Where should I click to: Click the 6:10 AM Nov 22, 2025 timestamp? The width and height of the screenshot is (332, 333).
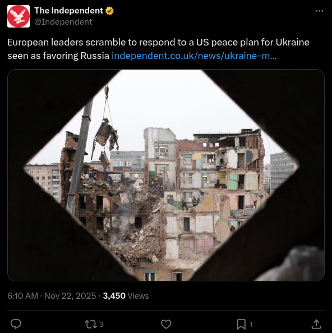(52, 295)
